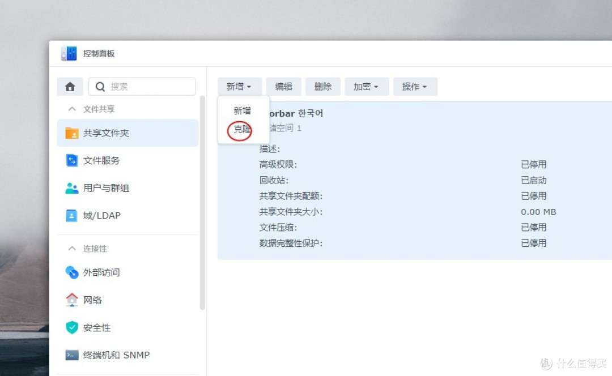This screenshot has height=376, width=612.
Task: Expand the 操作 dropdown
Action: [x=415, y=86]
